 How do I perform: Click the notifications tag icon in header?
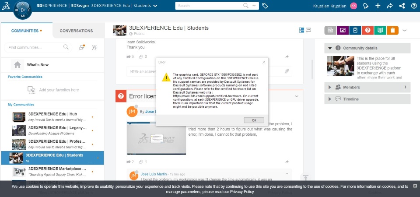pyautogui.click(x=366, y=6)
